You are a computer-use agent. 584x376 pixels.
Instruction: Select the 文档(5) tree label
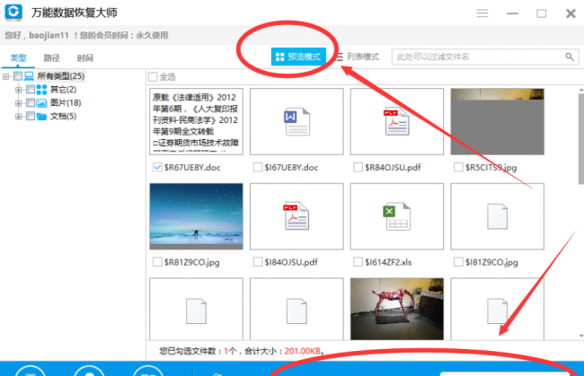[63, 117]
